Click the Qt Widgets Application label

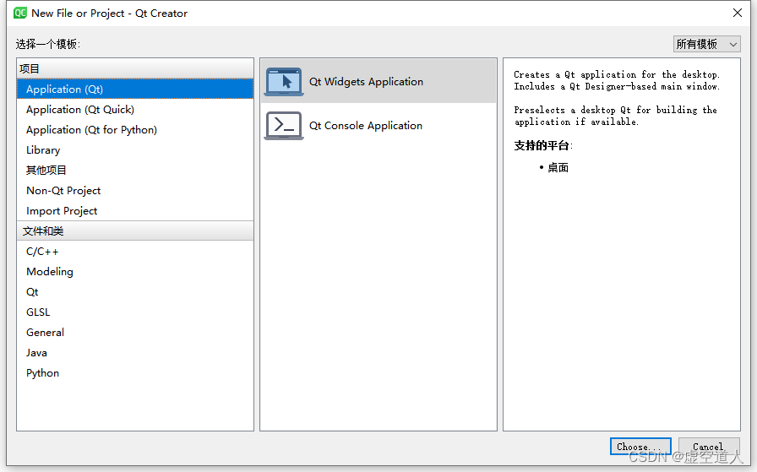[x=366, y=82]
